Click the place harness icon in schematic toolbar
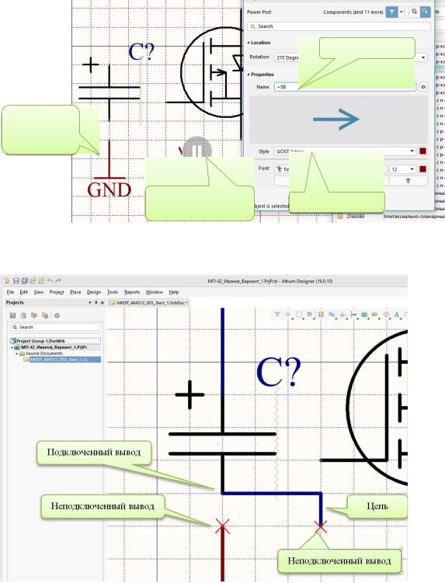 point(353,314)
